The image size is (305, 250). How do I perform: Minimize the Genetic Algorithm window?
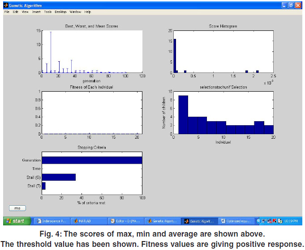coord(285,5)
